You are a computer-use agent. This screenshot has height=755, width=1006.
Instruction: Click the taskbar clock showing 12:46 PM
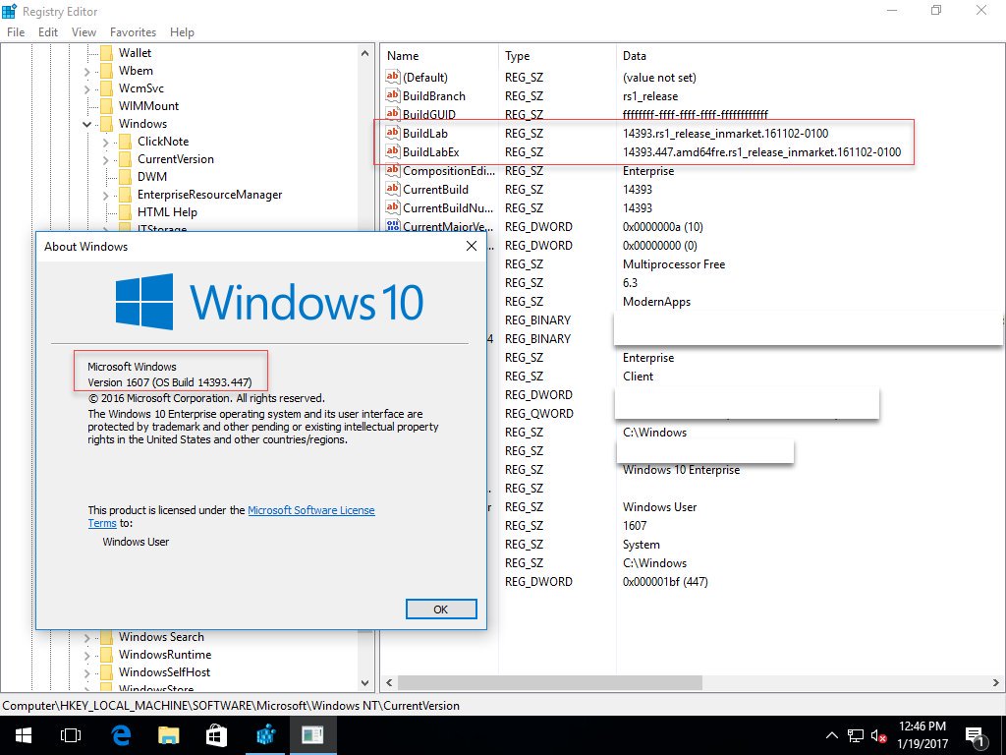[922, 735]
